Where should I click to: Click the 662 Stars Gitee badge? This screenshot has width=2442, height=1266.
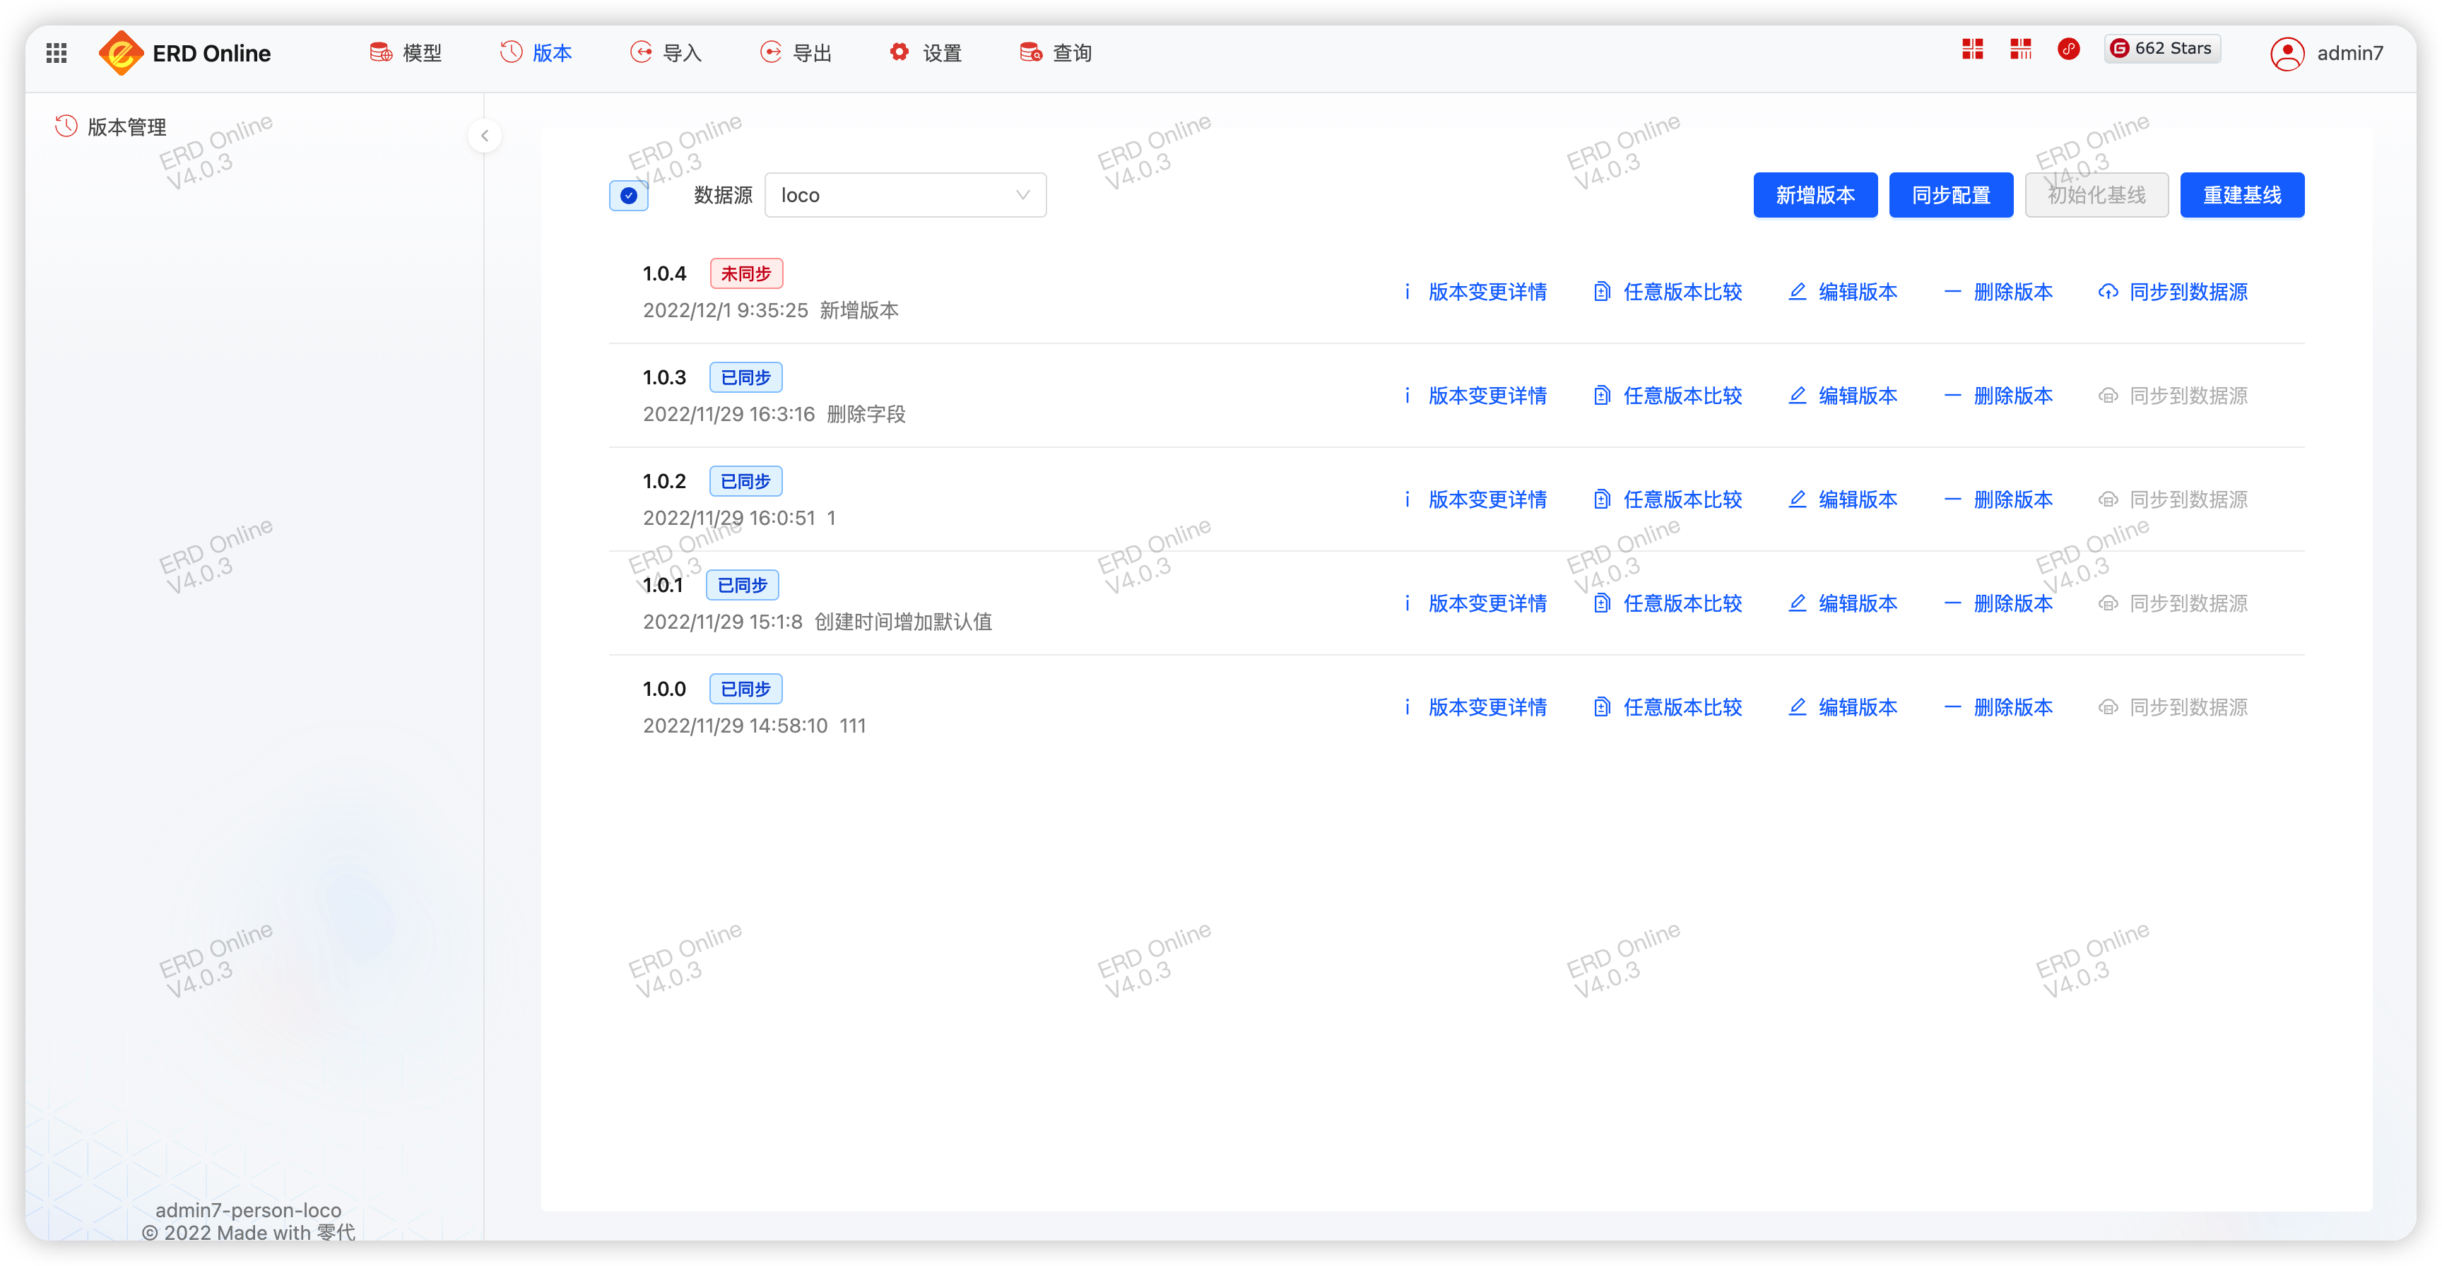coord(2161,48)
